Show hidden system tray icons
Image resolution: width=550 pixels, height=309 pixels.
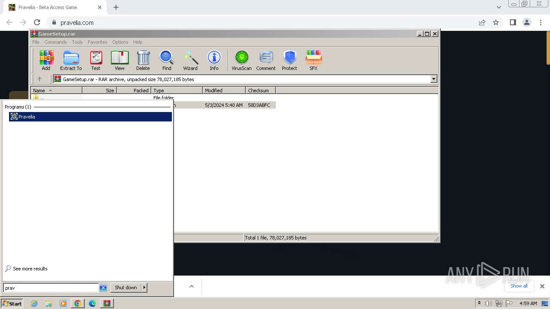pyautogui.click(x=479, y=303)
